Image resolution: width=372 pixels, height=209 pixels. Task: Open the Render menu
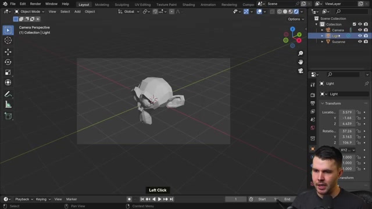(35, 4)
